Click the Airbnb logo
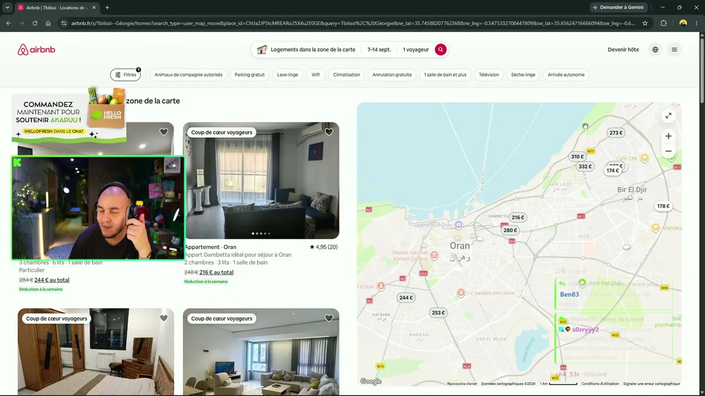The width and height of the screenshot is (705, 396). [x=36, y=50]
